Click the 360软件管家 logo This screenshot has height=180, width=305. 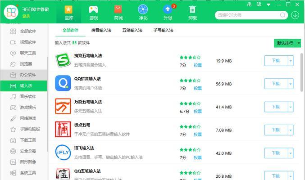point(11,12)
